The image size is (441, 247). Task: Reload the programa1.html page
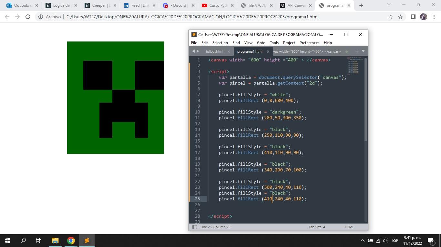[x=28, y=17]
